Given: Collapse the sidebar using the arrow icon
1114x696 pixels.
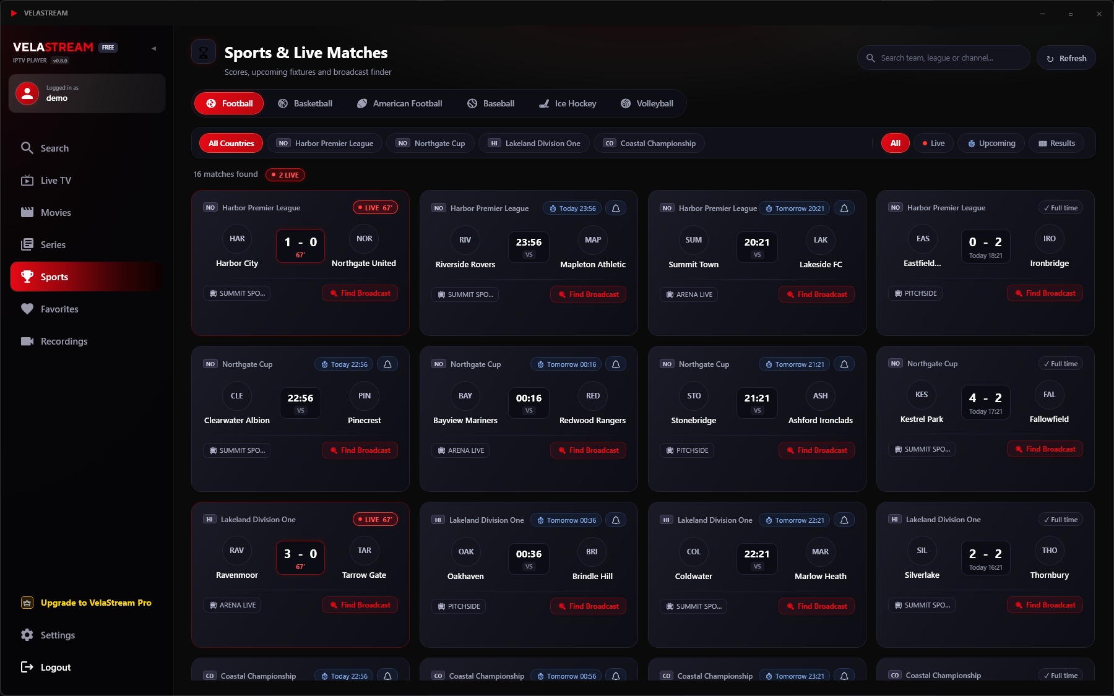Looking at the screenshot, I should point(153,48).
